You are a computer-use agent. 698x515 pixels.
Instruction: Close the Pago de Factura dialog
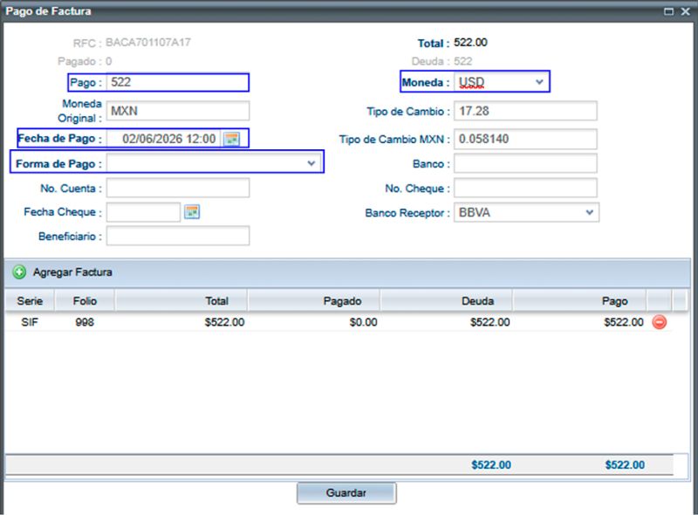click(x=686, y=11)
